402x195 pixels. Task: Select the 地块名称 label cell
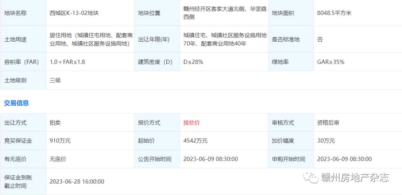23,13
